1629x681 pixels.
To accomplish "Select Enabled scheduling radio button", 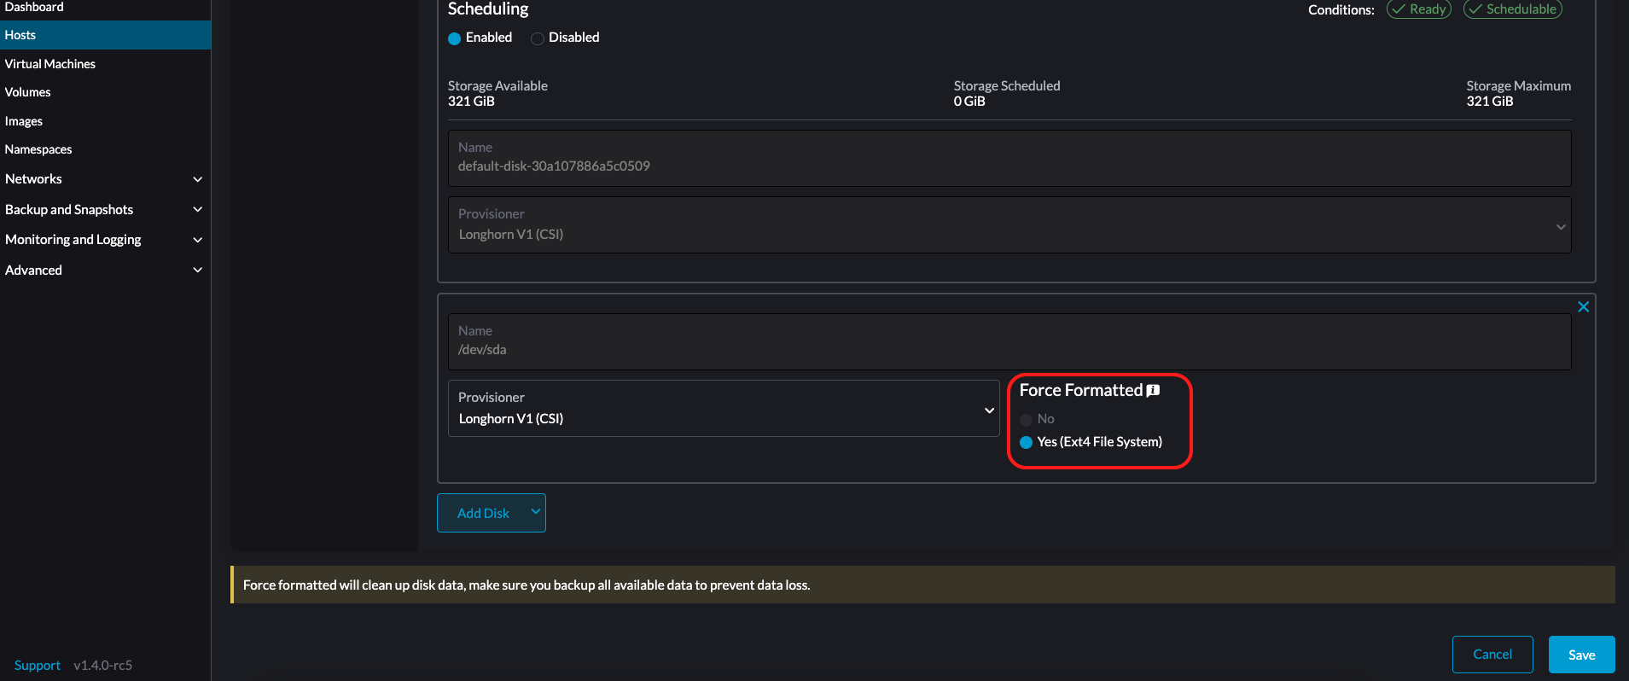I will [455, 38].
